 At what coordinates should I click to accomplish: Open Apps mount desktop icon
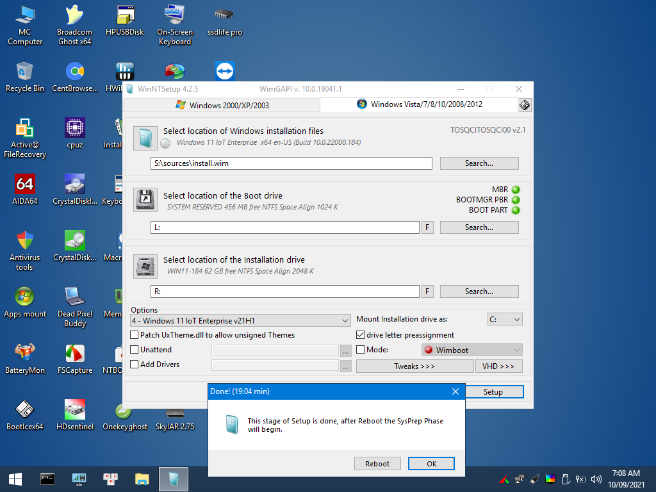click(x=25, y=302)
